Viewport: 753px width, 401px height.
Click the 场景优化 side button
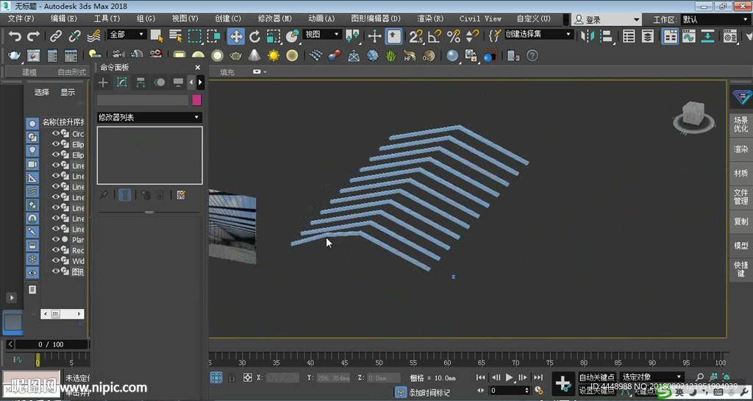pyautogui.click(x=741, y=124)
